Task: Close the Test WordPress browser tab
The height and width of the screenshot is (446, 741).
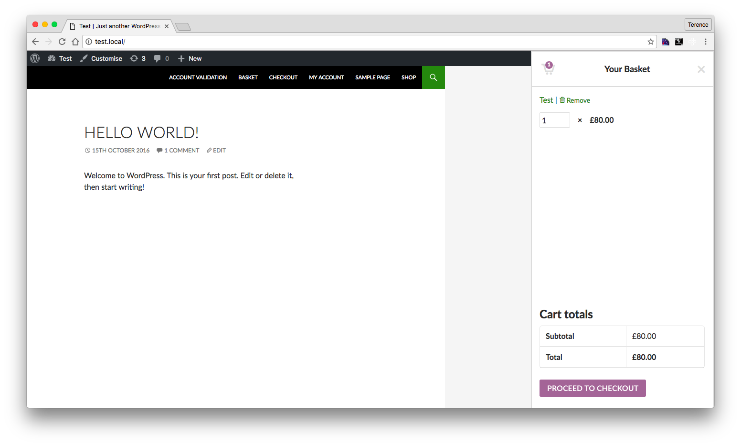Action: pos(167,26)
